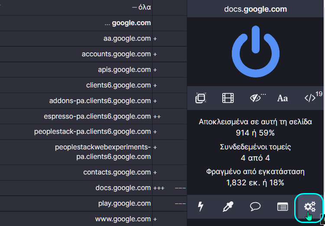Click the report issue speech bubble icon
325x226 pixels.
(x=255, y=207)
